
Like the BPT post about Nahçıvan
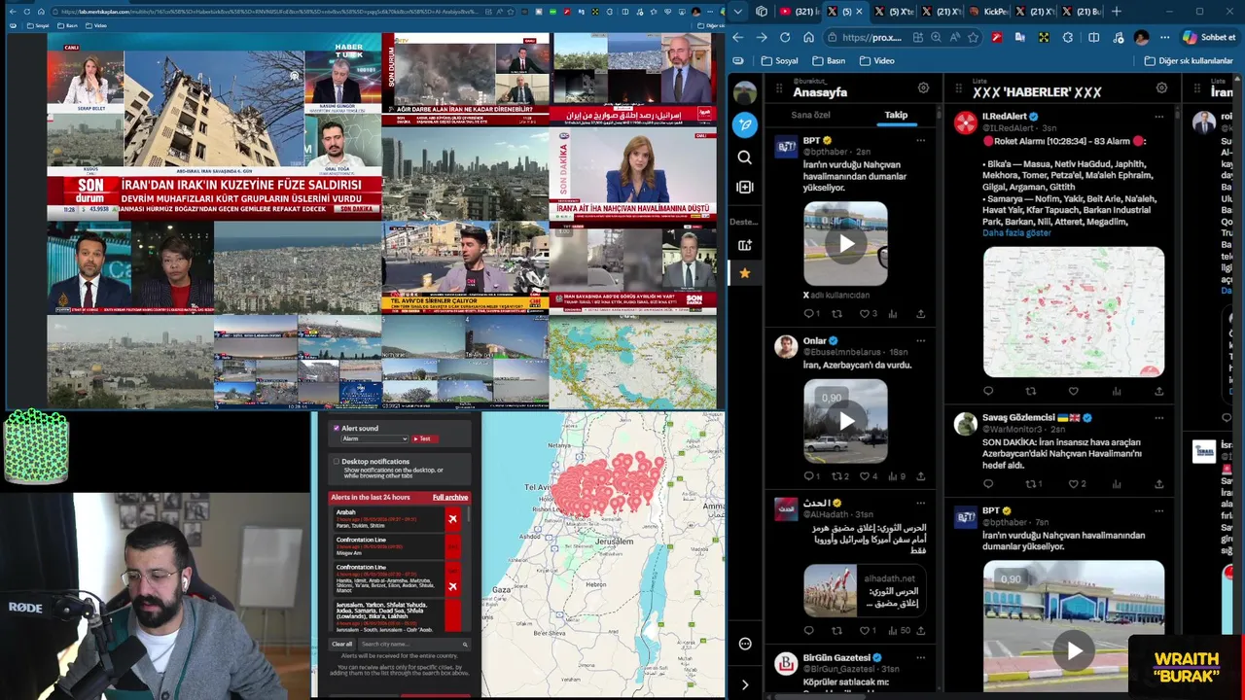tap(864, 314)
